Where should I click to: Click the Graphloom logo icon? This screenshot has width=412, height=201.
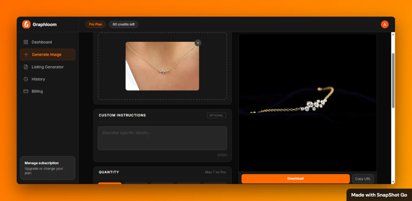click(26, 24)
